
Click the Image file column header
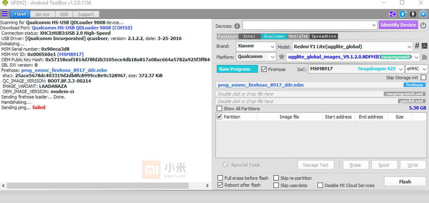point(289,117)
